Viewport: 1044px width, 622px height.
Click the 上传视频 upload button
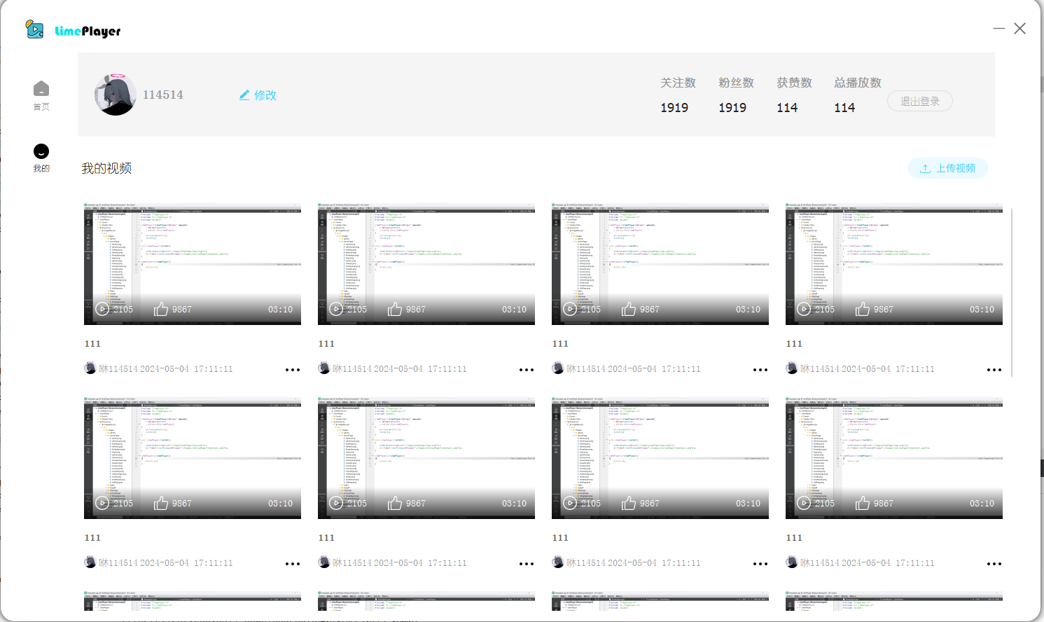(948, 168)
